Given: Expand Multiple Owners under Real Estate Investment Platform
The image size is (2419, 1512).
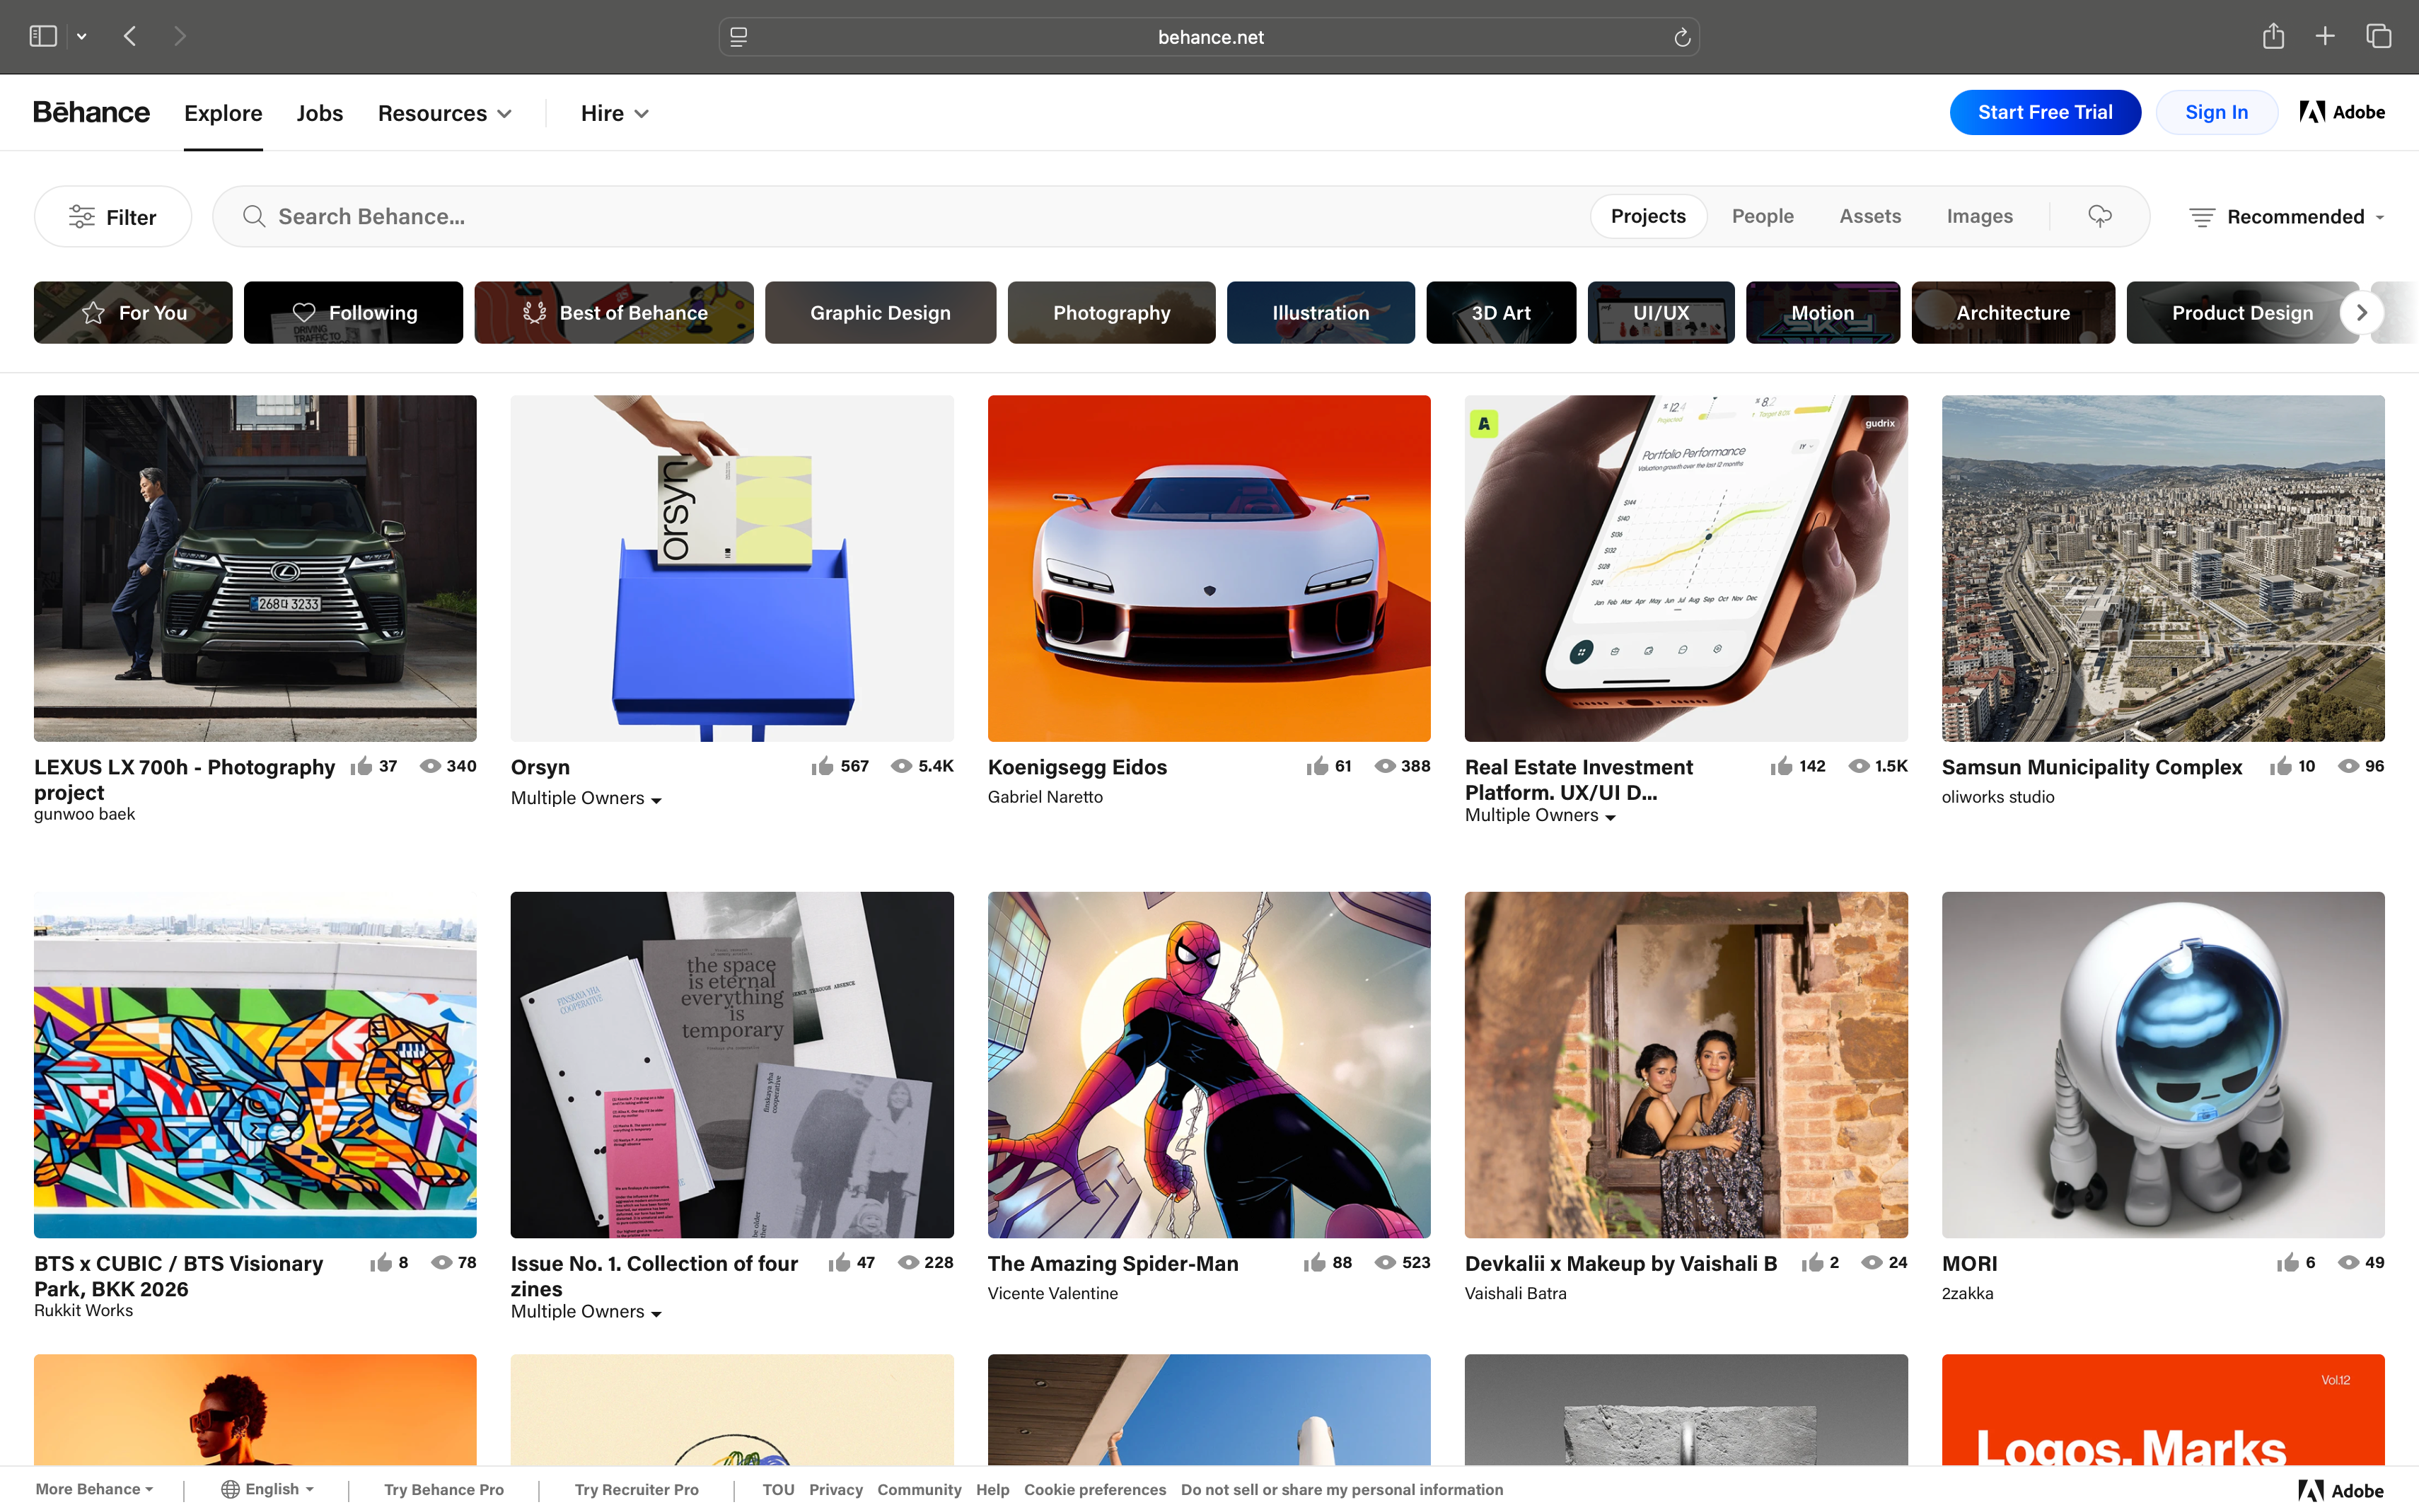Looking at the screenshot, I should pos(1540,815).
